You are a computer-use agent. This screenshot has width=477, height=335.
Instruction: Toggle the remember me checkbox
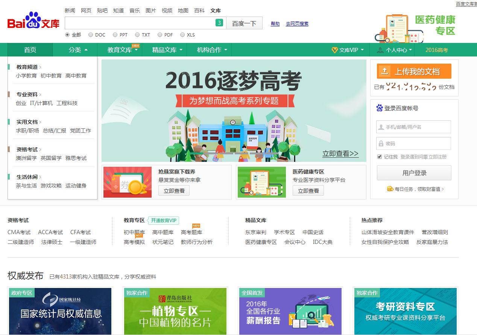[380, 157]
